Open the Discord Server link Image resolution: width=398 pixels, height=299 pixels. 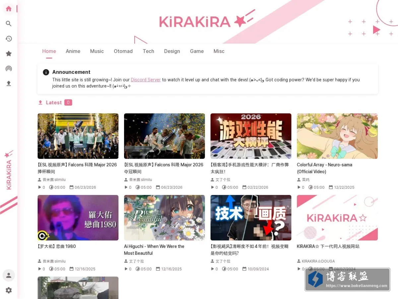146,80
